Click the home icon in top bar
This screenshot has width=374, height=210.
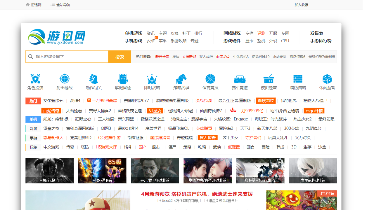click(28, 5)
